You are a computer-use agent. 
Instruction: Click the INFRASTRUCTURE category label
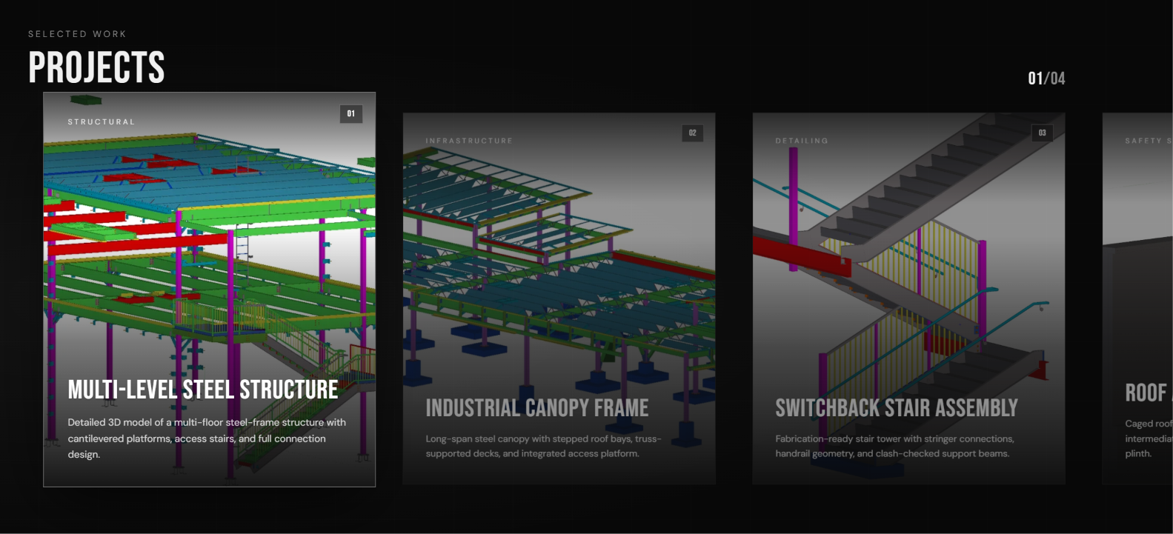(469, 141)
